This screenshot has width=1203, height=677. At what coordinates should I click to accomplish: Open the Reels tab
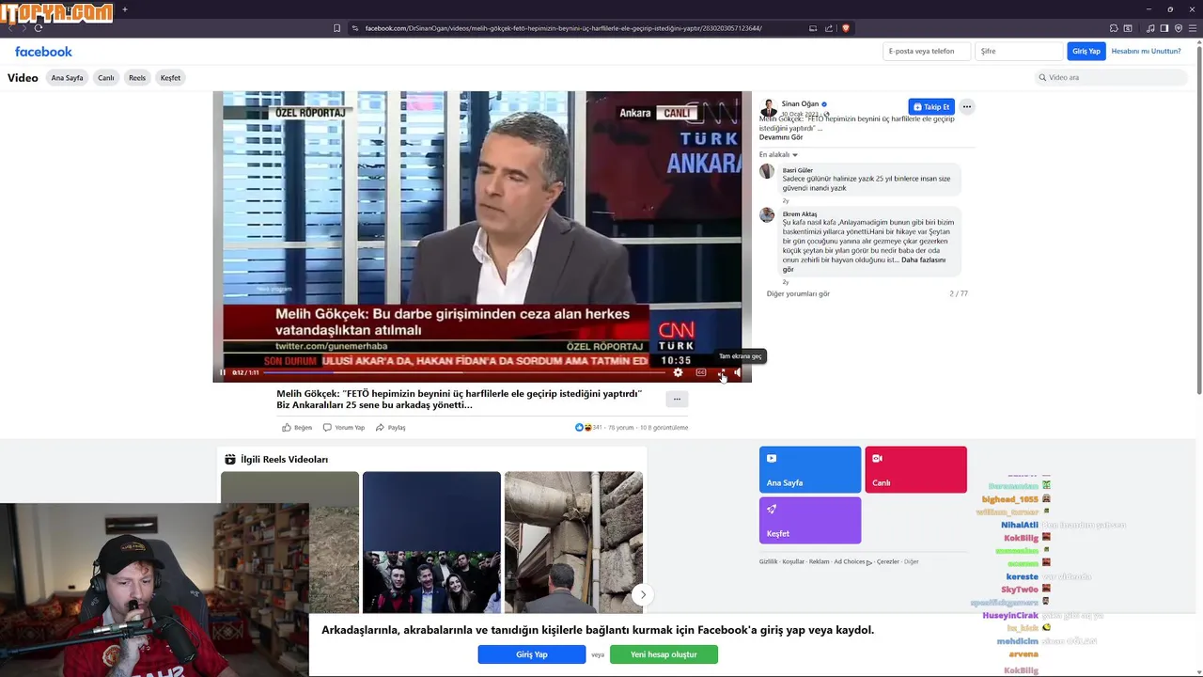coord(137,78)
